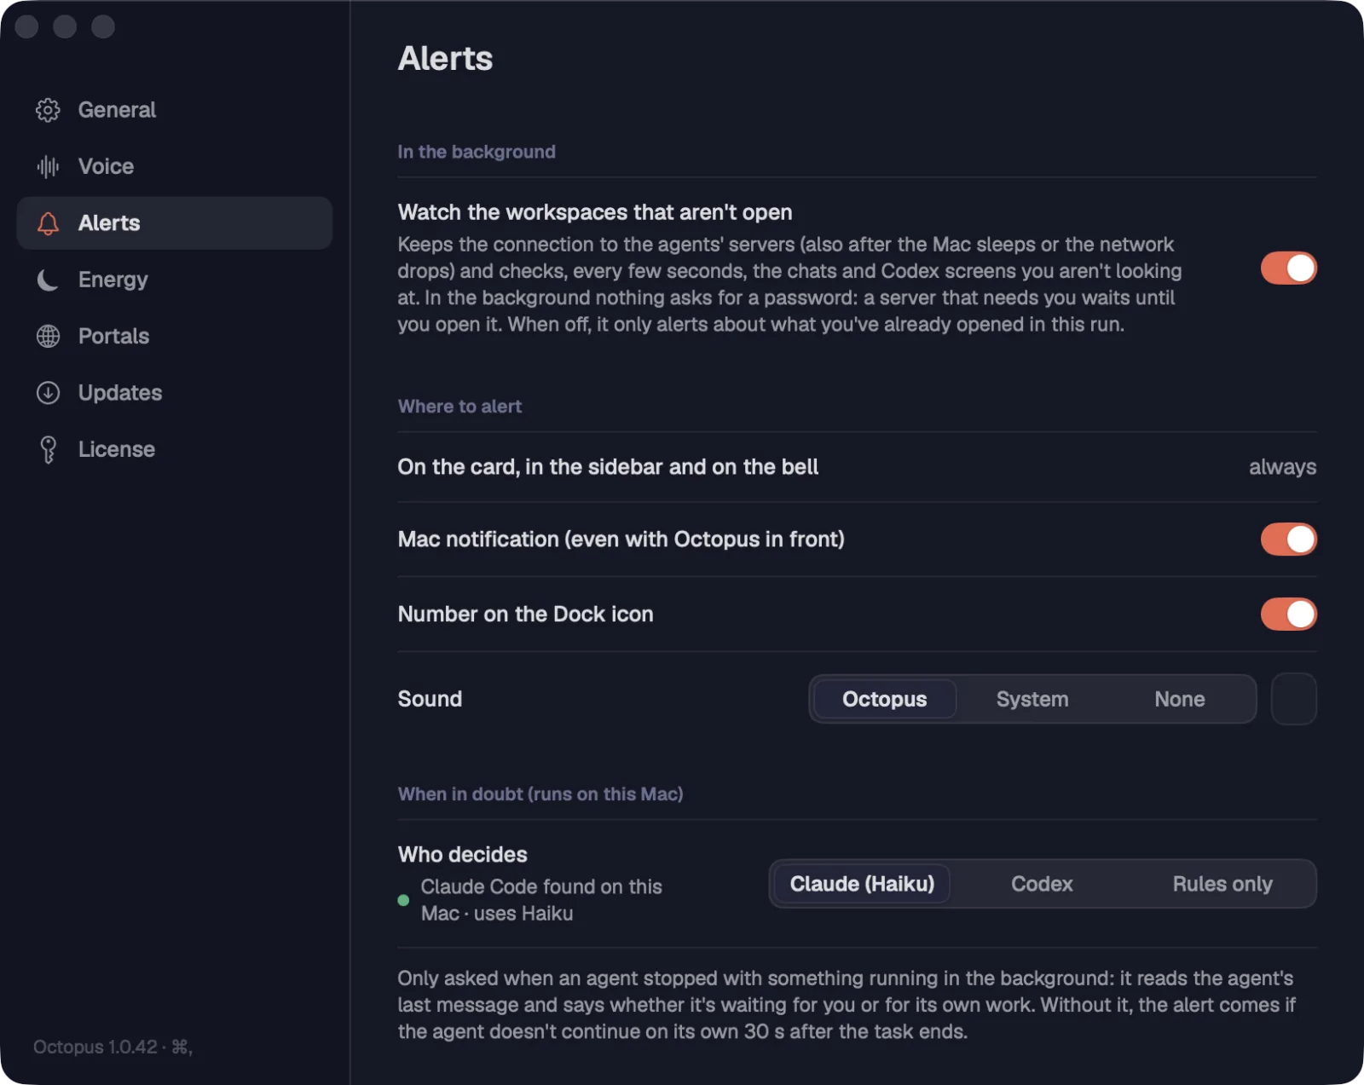This screenshot has width=1364, height=1085.
Task: Open License via the key icon
Action: [48, 449]
